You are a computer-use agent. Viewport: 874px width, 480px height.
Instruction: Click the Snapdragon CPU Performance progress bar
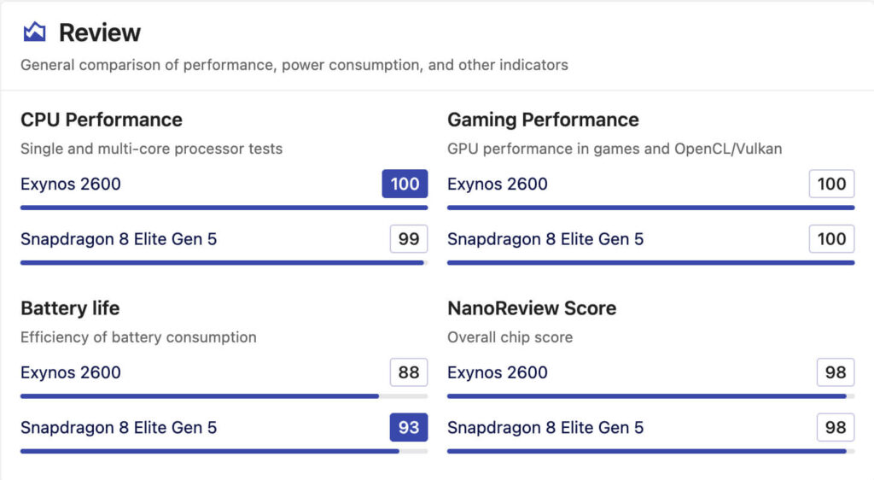(x=222, y=262)
